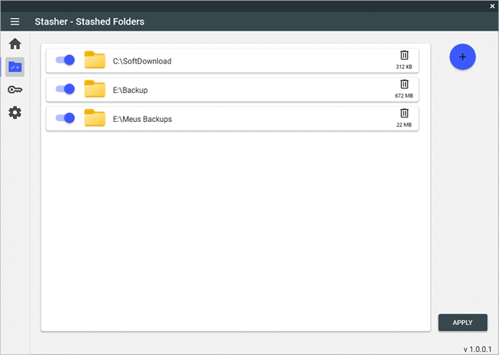
Task: Delete the E:\Backup entry
Action: (x=404, y=84)
